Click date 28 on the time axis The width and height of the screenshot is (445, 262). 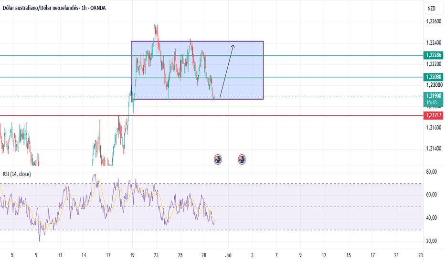click(x=204, y=255)
